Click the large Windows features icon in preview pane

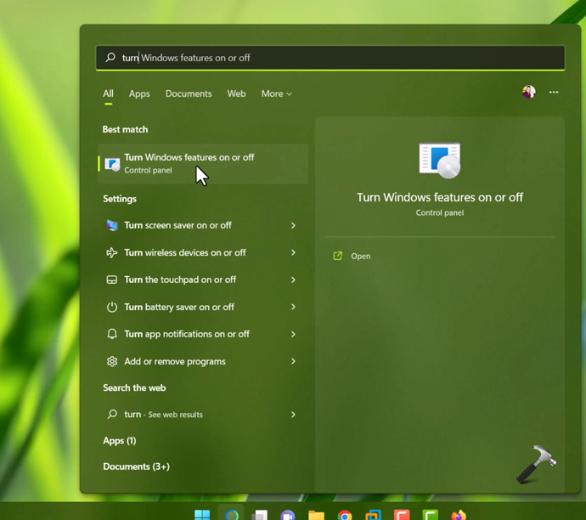[x=440, y=161]
